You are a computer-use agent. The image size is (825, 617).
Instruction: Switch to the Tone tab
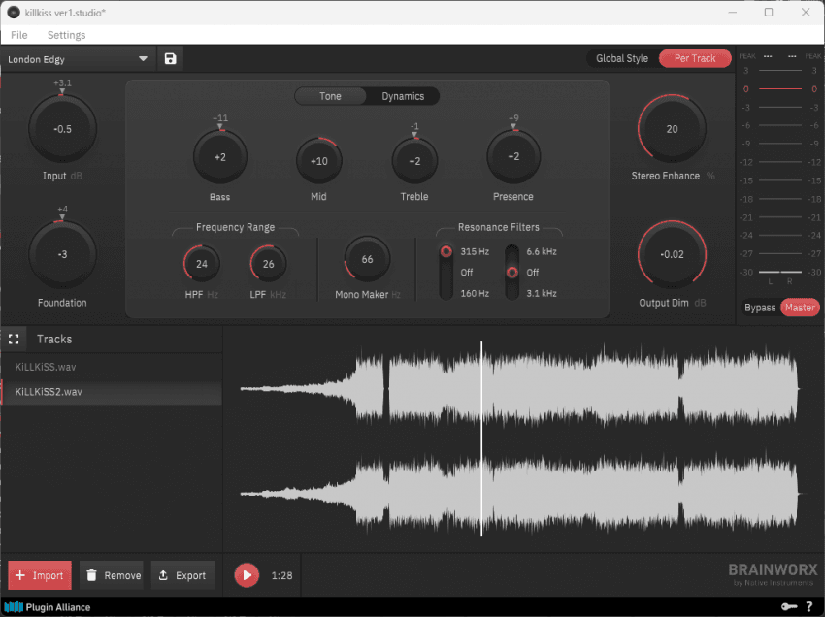[330, 96]
